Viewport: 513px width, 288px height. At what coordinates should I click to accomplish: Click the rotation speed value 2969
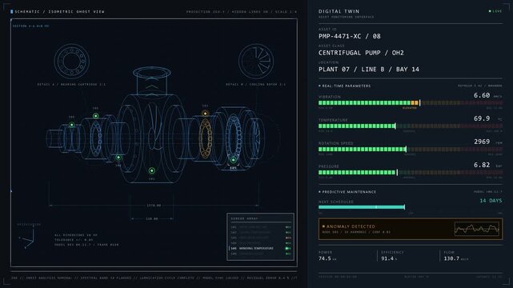[482, 142]
